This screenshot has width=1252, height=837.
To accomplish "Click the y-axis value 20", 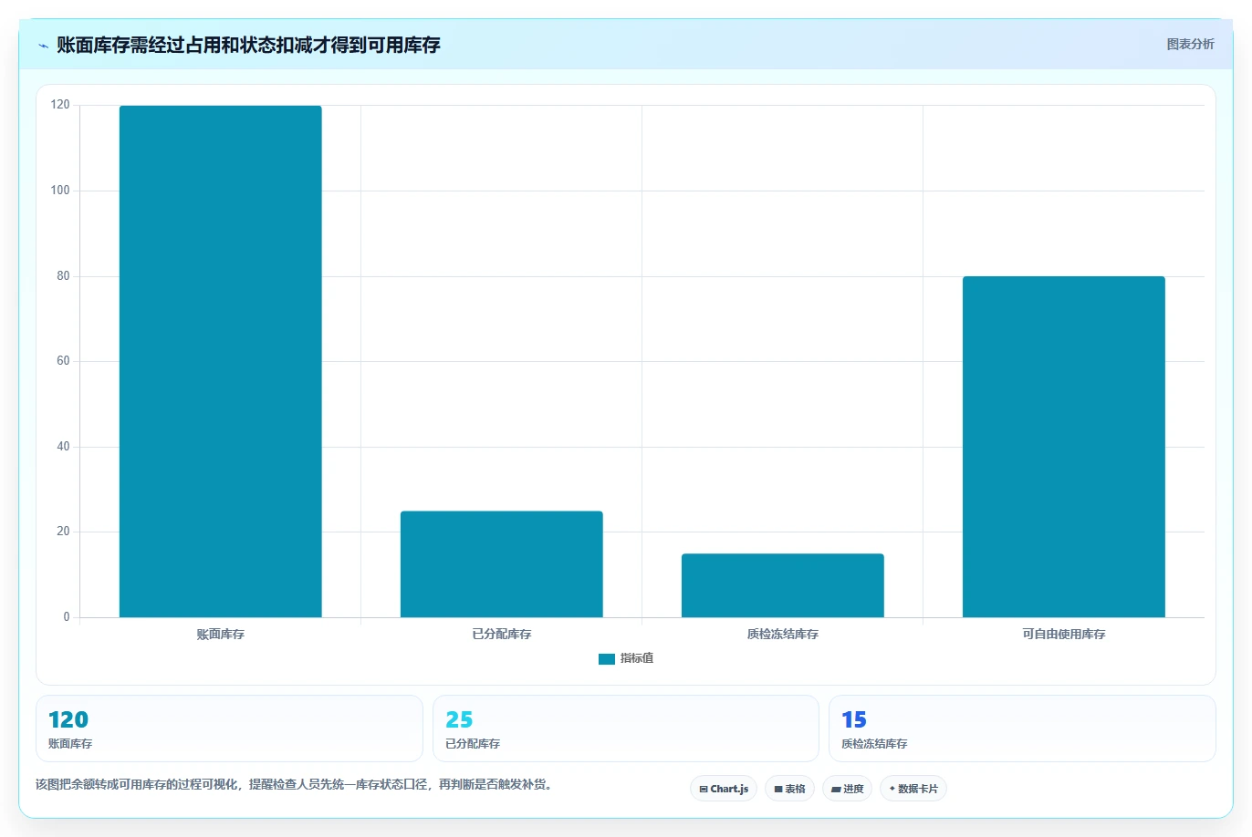I will pyautogui.click(x=63, y=532).
